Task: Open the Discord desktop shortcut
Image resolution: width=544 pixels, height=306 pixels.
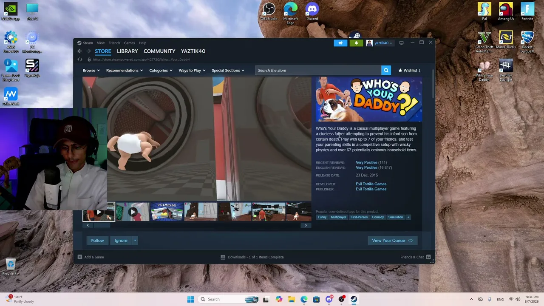Action: [x=312, y=12]
